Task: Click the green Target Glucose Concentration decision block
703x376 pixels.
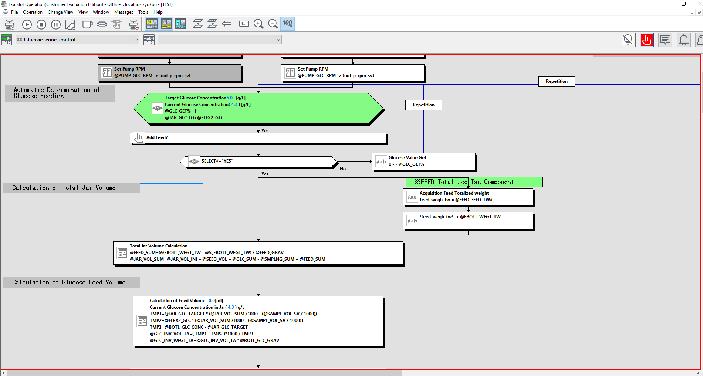Action: [258, 108]
